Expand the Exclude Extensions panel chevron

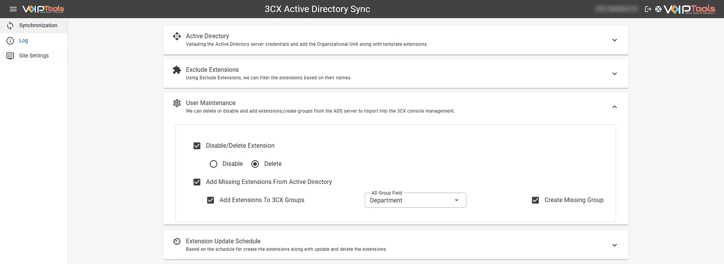(615, 74)
